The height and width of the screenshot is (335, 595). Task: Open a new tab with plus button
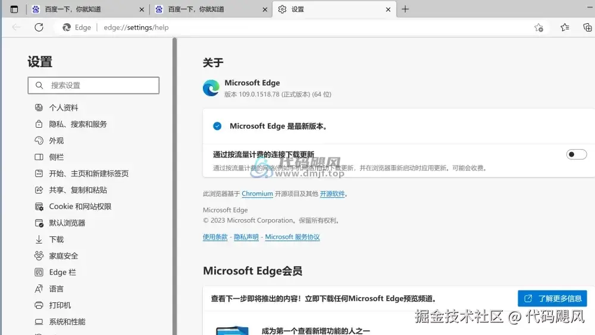coord(405,9)
